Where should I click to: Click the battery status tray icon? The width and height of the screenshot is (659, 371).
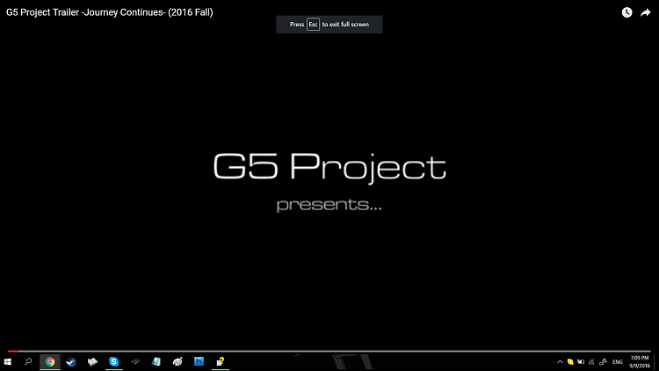(581, 362)
